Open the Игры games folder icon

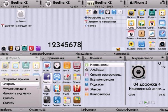click(x=162, y=13)
